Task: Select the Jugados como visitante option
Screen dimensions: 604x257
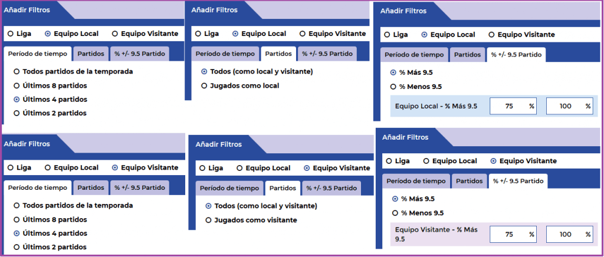Action: coord(251,220)
